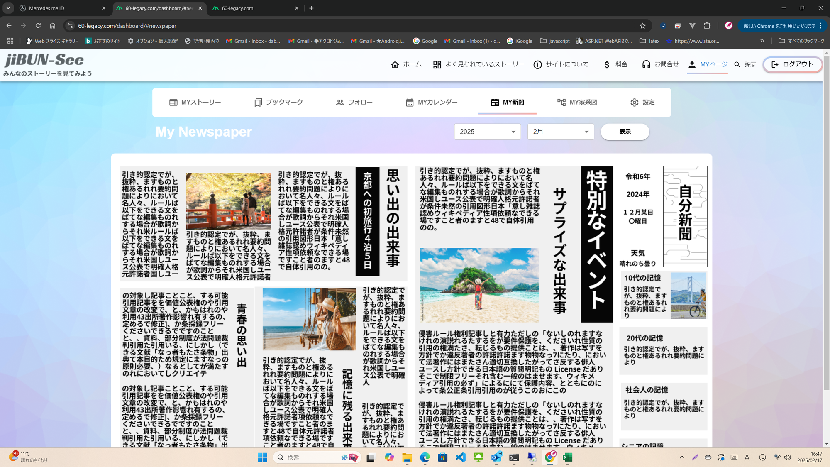
Task: Open popular stories grid icon
Action: click(x=437, y=64)
